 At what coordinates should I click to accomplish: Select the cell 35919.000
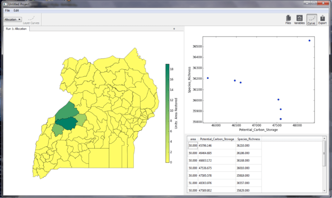[249, 176]
